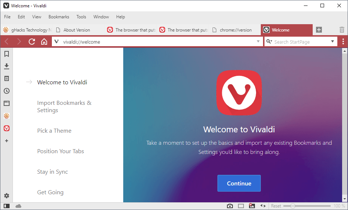Open the Notes panel icon

coord(7,78)
